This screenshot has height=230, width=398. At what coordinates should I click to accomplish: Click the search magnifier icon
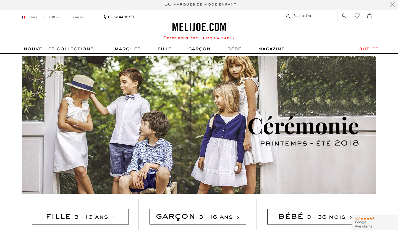[x=288, y=16]
